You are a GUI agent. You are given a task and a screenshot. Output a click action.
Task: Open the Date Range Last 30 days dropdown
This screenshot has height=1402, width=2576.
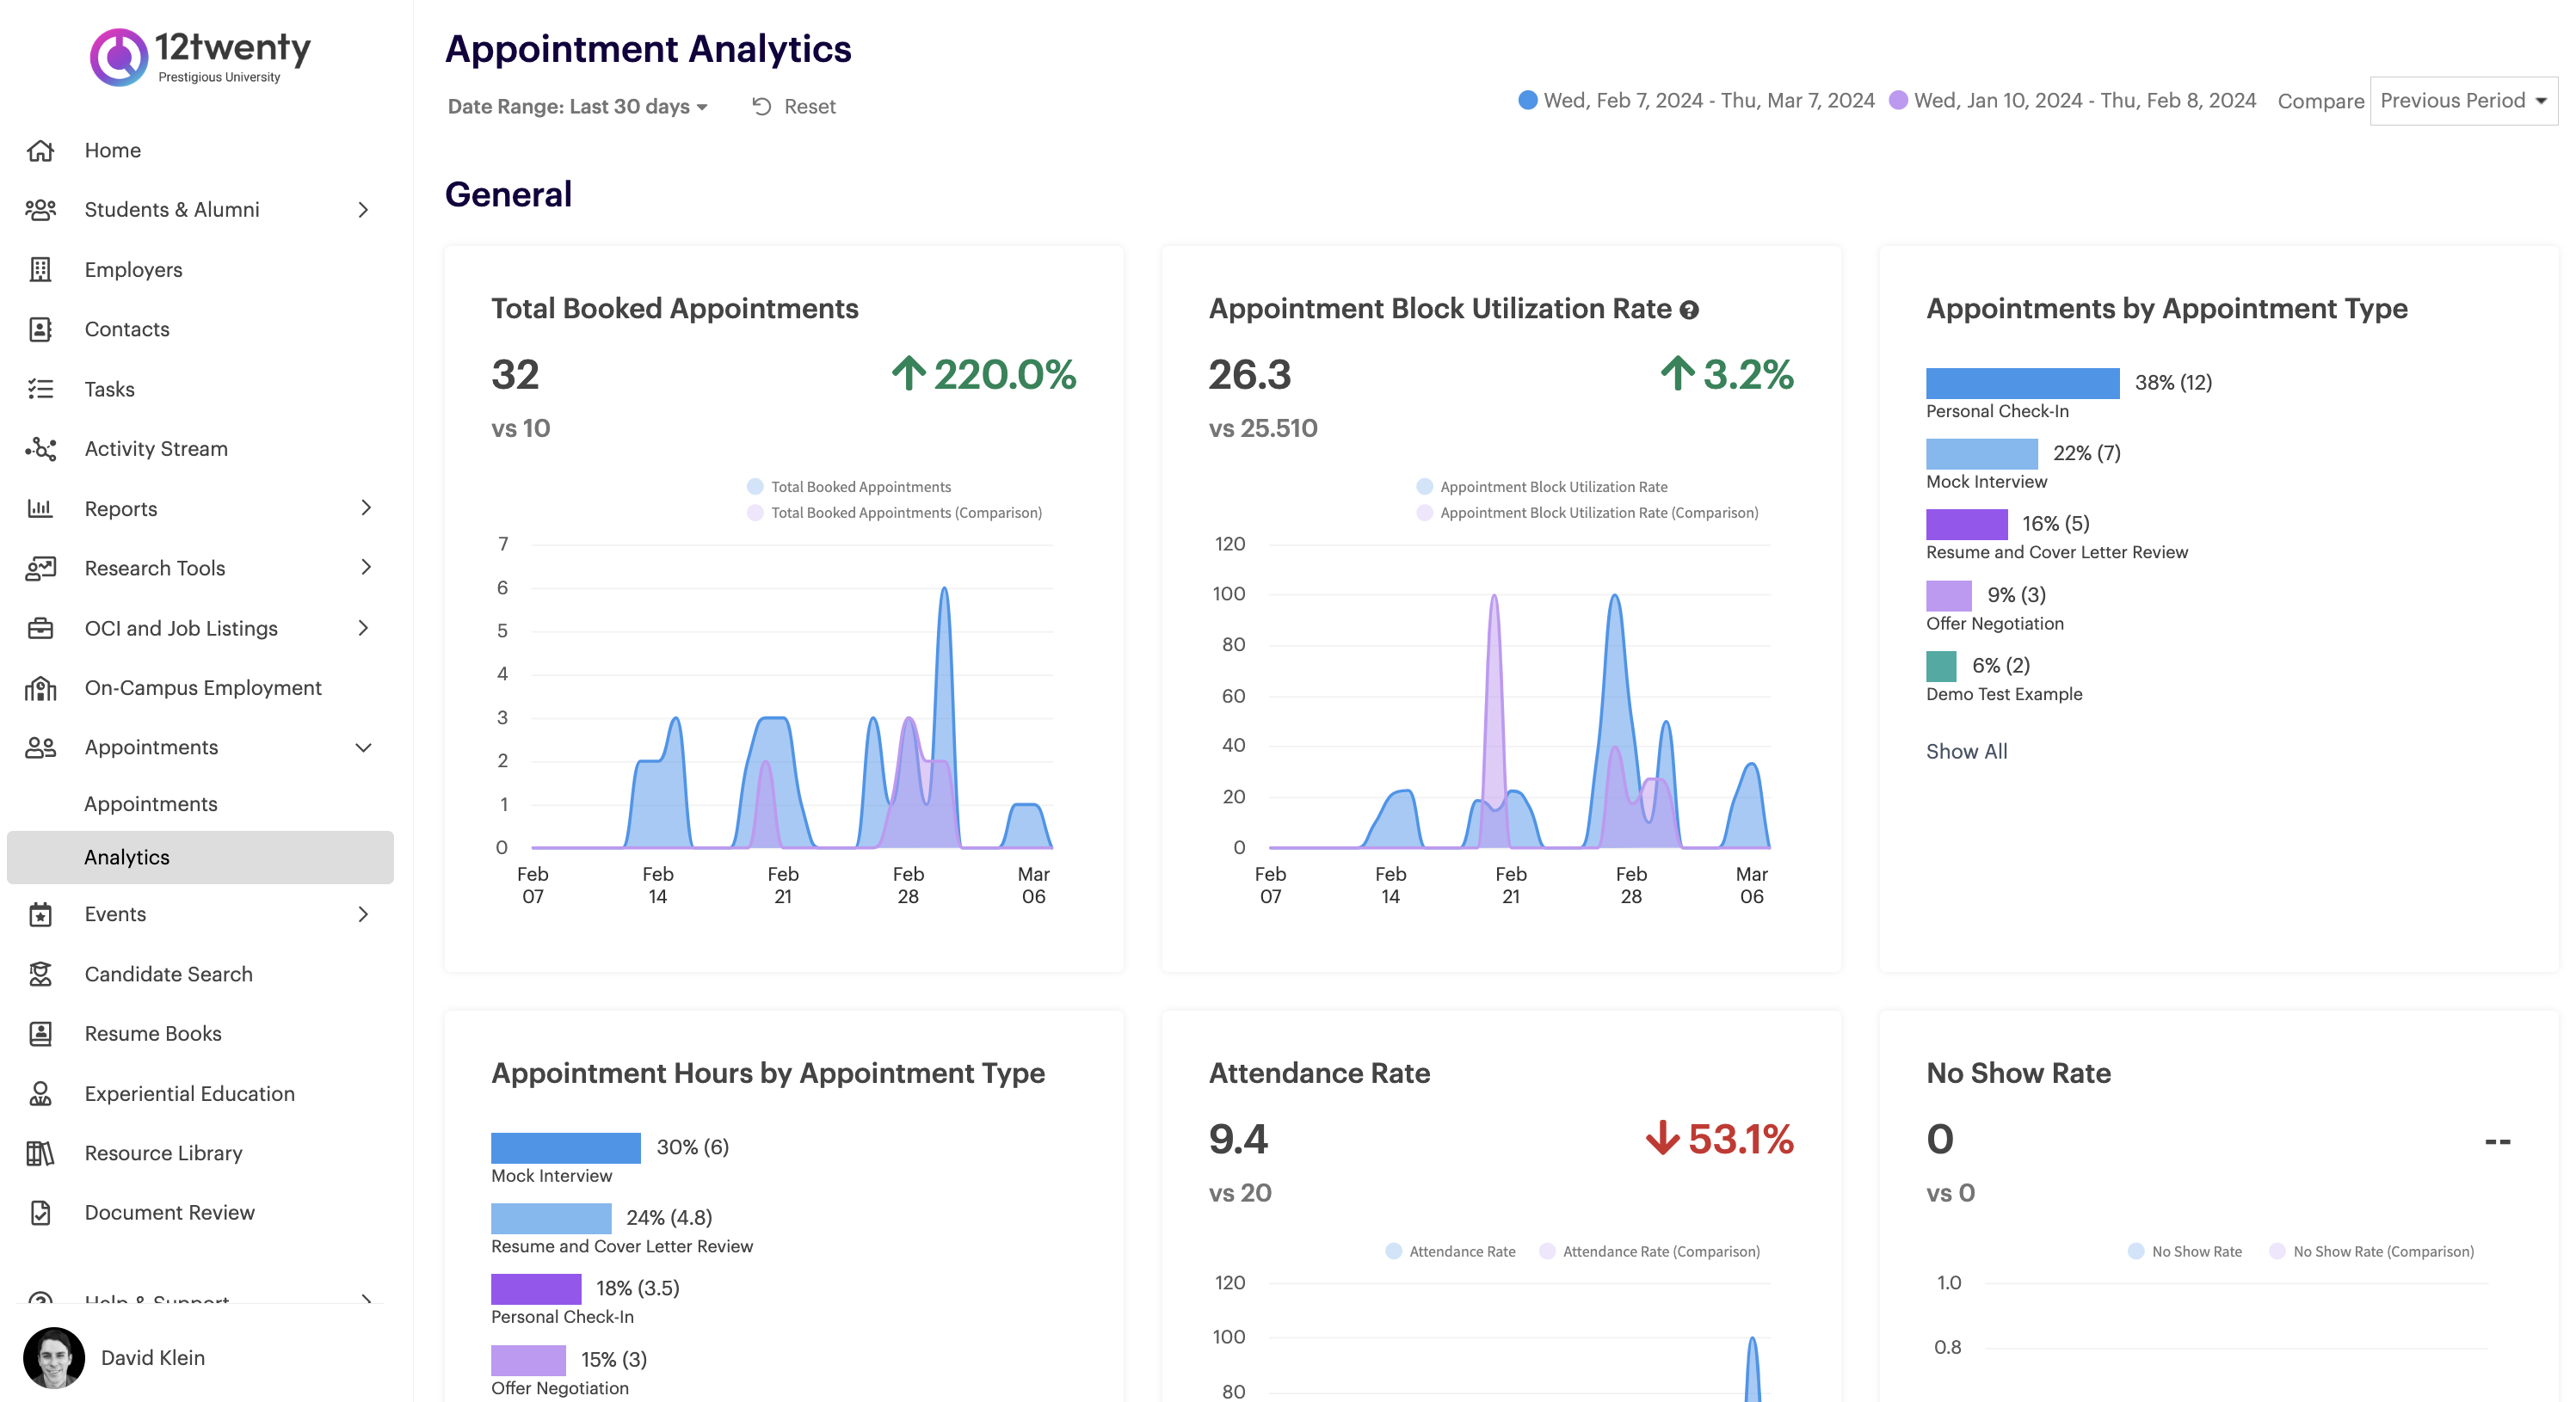(x=578, y=106)
